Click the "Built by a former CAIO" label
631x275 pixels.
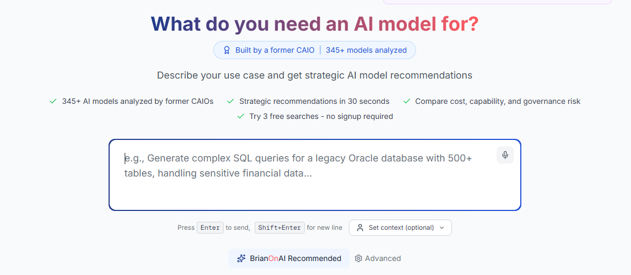click(275, 50)
